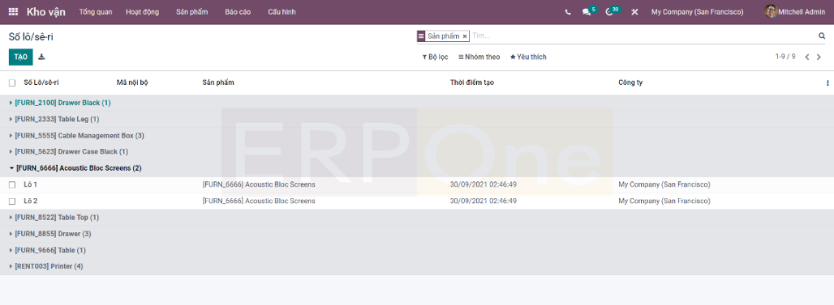Open the activities clock icon
This screenshot has width=834, height=305.
point(609,11)
